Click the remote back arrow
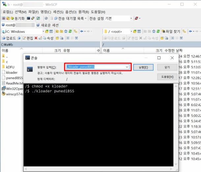The image size is (201, 172). (190, 31)
